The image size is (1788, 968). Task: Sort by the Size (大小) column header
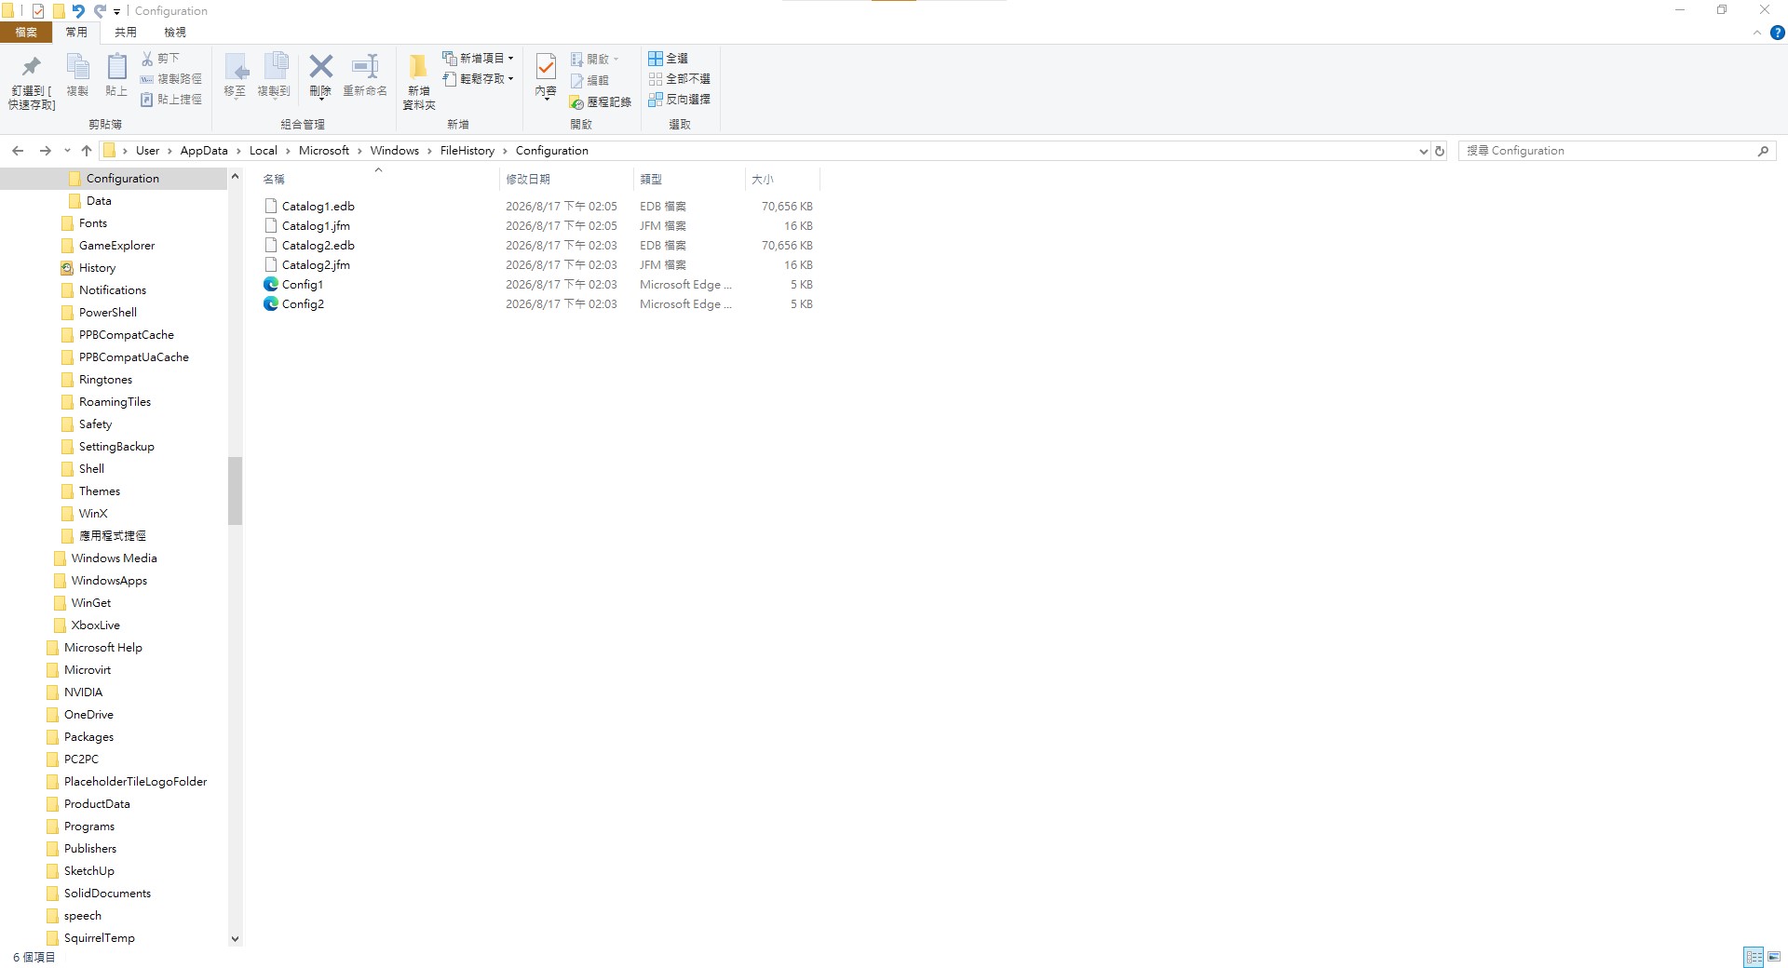pos(782,179)
